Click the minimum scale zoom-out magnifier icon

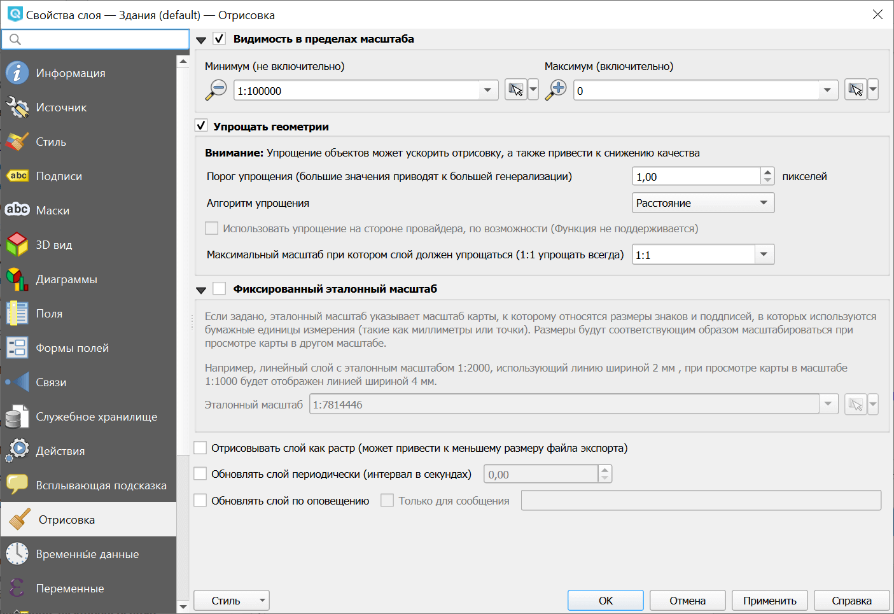[x=216, y=90]
